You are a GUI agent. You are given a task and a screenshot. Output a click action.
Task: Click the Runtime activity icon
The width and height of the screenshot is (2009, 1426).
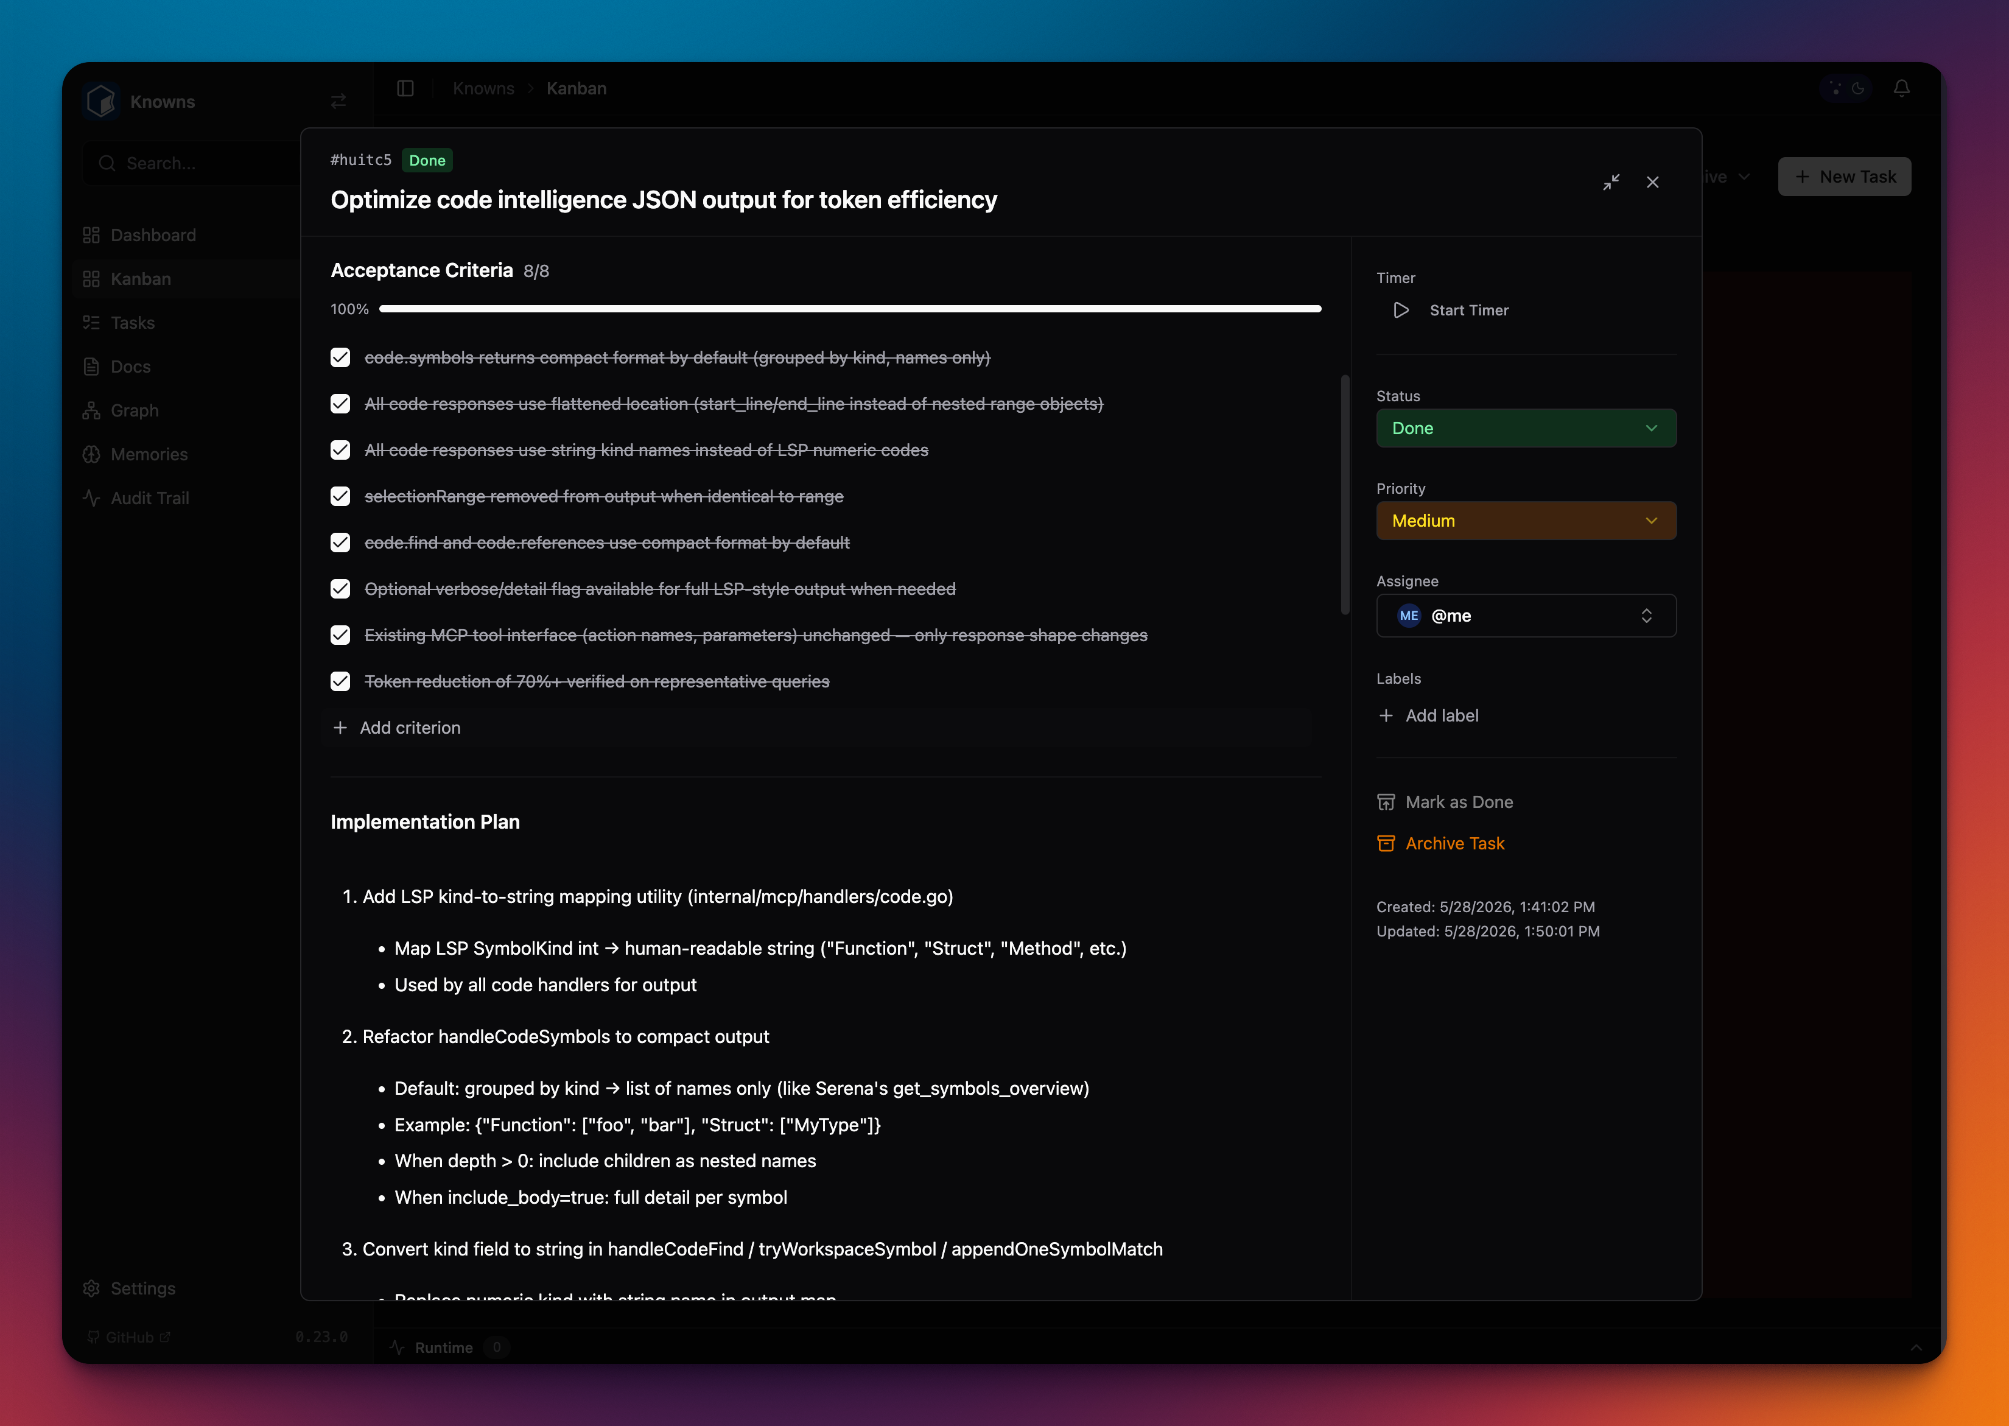pos(398,1348)
